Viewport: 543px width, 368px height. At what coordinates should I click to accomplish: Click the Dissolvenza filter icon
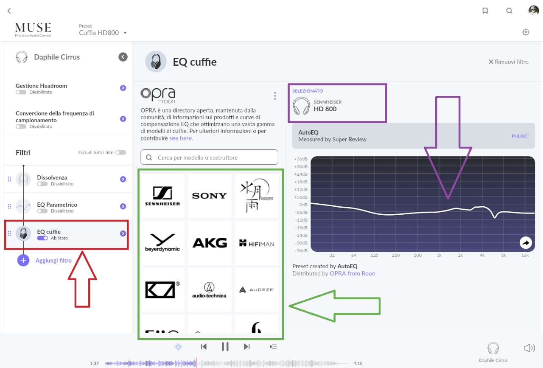(x=23, y=180)
